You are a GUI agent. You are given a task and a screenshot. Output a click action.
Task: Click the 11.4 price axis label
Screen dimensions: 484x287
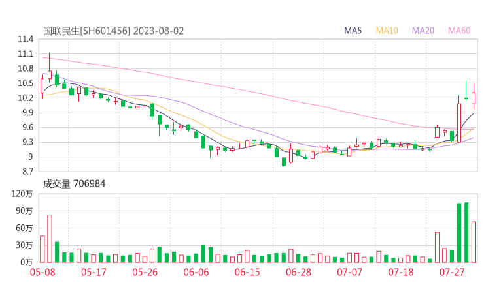point(26,39)
